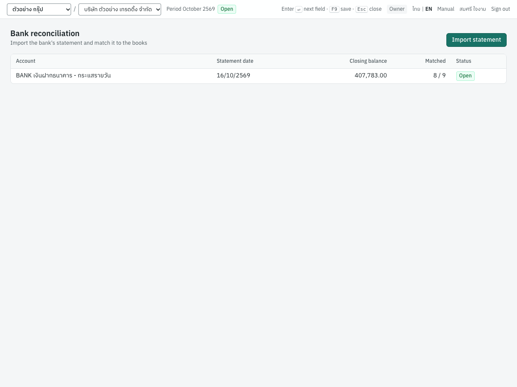Click the statement date 16/10/2569
The image size is (517, 387).
point(234,76)
